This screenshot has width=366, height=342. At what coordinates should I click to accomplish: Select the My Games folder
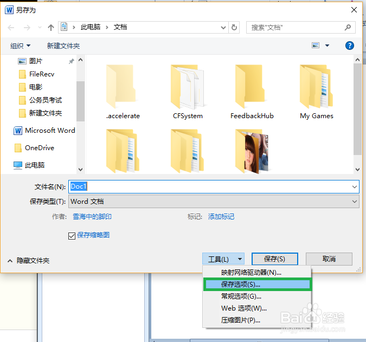pyautogui.click(x=317, y=92)
